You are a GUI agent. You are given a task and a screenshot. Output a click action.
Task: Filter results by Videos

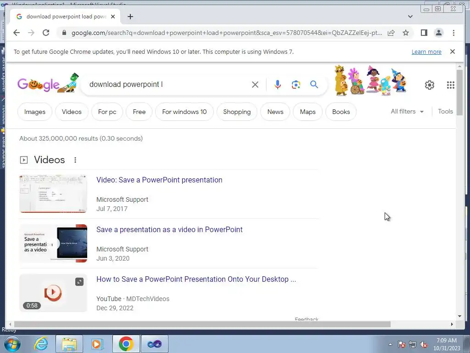(72, 112)
